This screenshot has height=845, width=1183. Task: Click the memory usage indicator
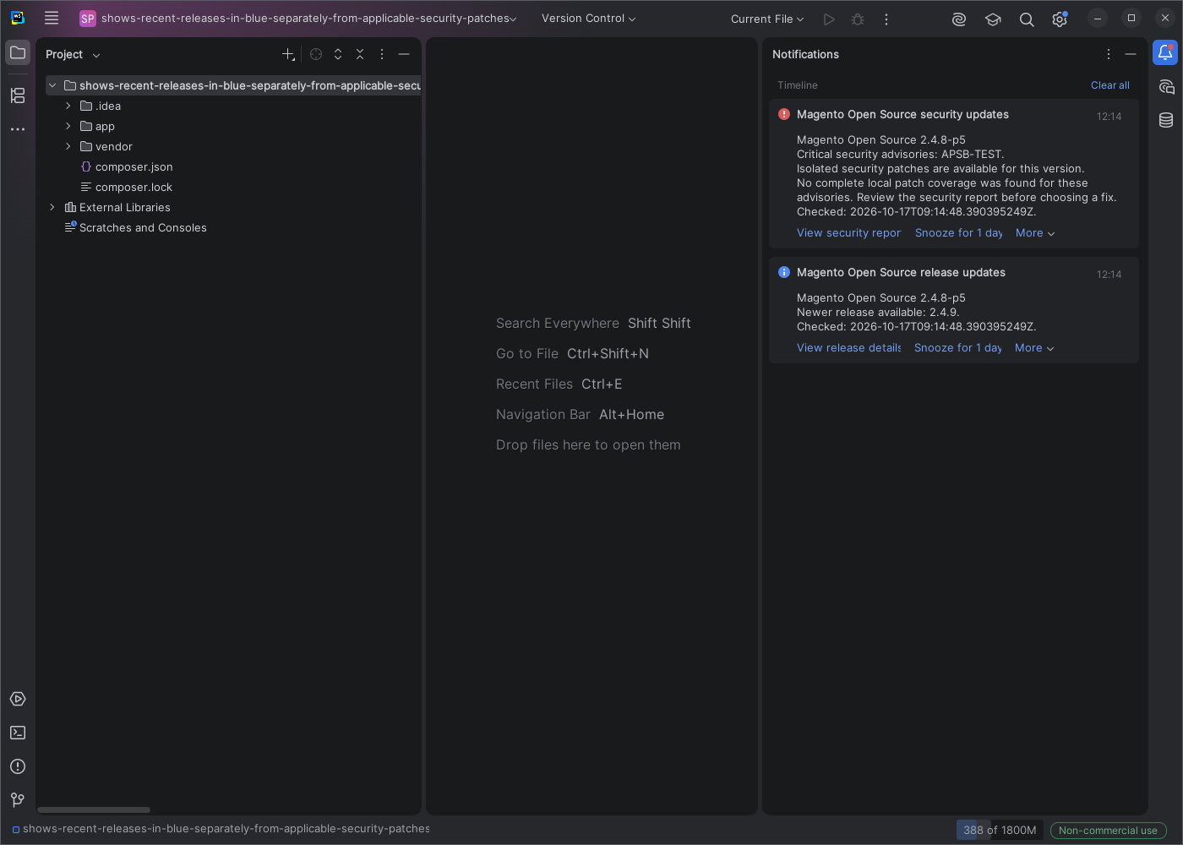tap(1000, 830)
